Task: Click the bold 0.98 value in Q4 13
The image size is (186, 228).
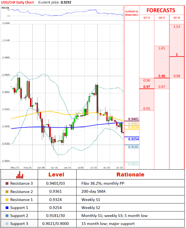Action: [x=161, y=76]
